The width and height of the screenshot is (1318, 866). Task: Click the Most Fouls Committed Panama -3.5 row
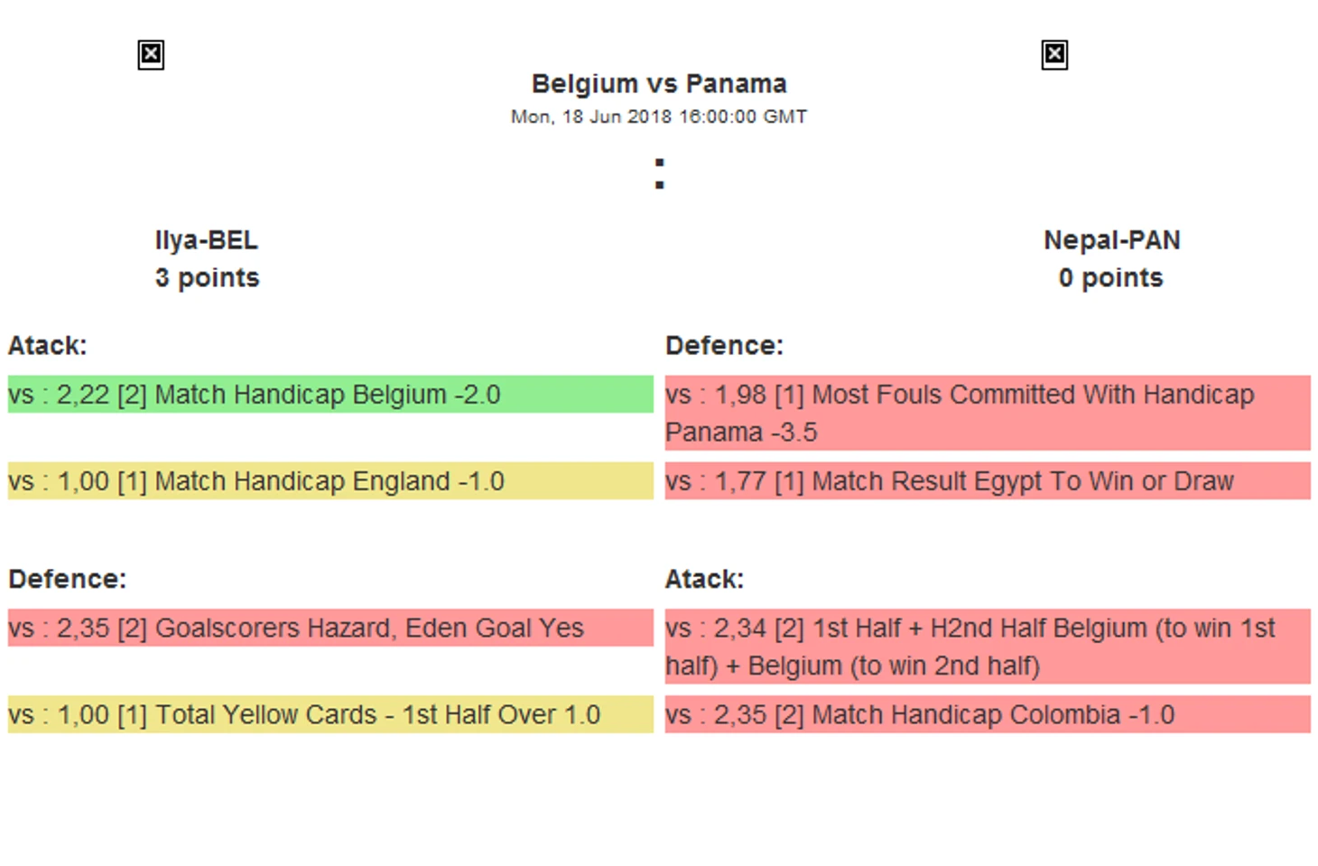pyautogui.click(x=988, y=413)
